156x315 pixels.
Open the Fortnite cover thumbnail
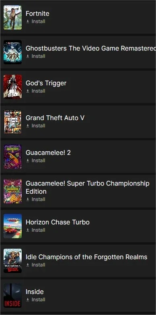(x=12, y=17)
